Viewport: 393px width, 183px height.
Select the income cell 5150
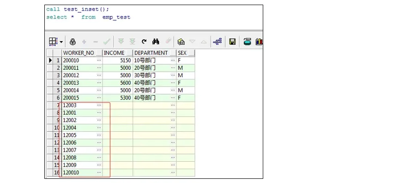118,61
